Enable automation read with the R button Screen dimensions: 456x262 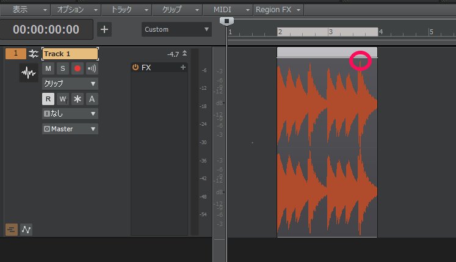click(x=48, y=98)
